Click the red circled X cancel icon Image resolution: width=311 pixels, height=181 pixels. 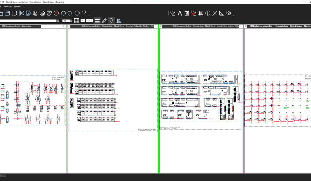click(x=56, y=13)
